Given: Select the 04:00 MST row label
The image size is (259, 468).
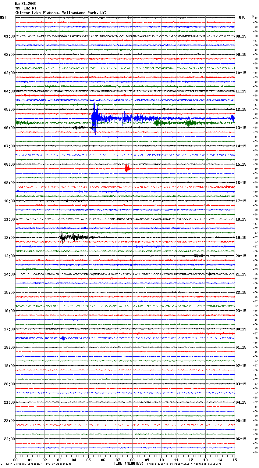Looking at the screenshot, I should point(9,91).
